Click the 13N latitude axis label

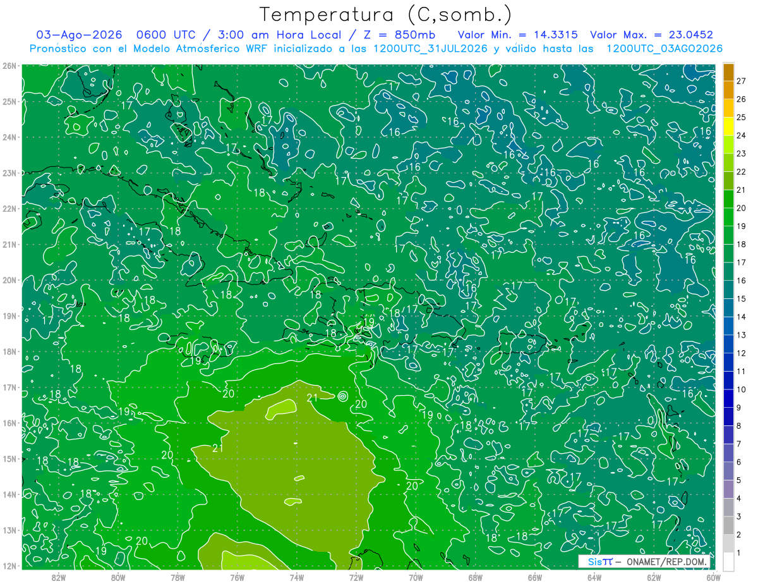pos(9,530)
